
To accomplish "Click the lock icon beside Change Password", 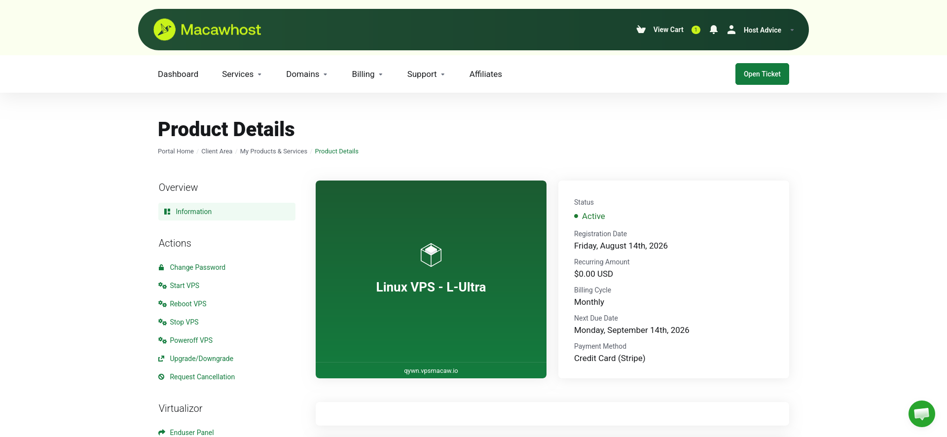I will pos(161,267).
